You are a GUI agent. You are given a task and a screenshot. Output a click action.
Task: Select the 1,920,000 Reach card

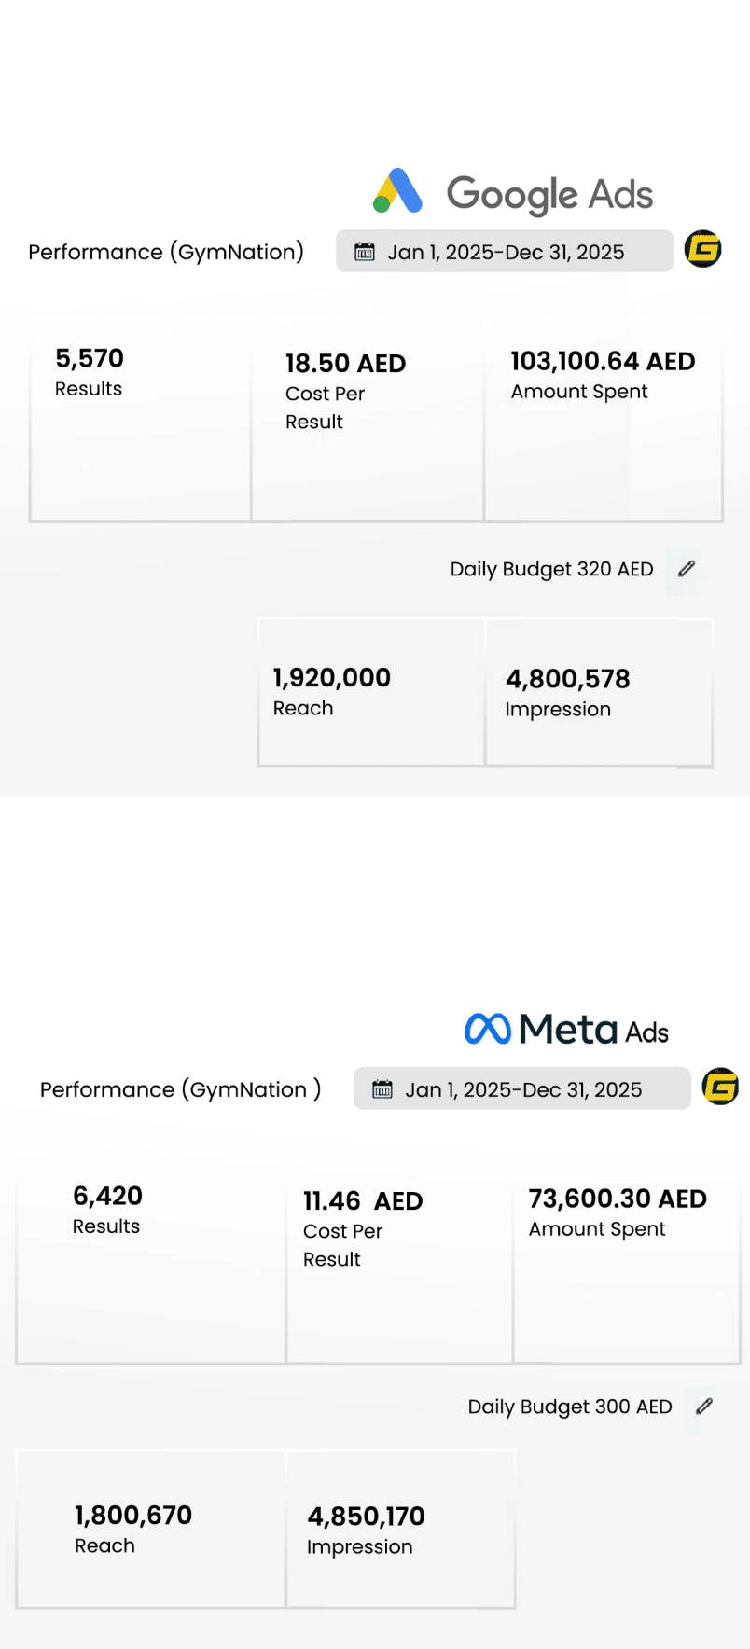(x=370, y=692)
